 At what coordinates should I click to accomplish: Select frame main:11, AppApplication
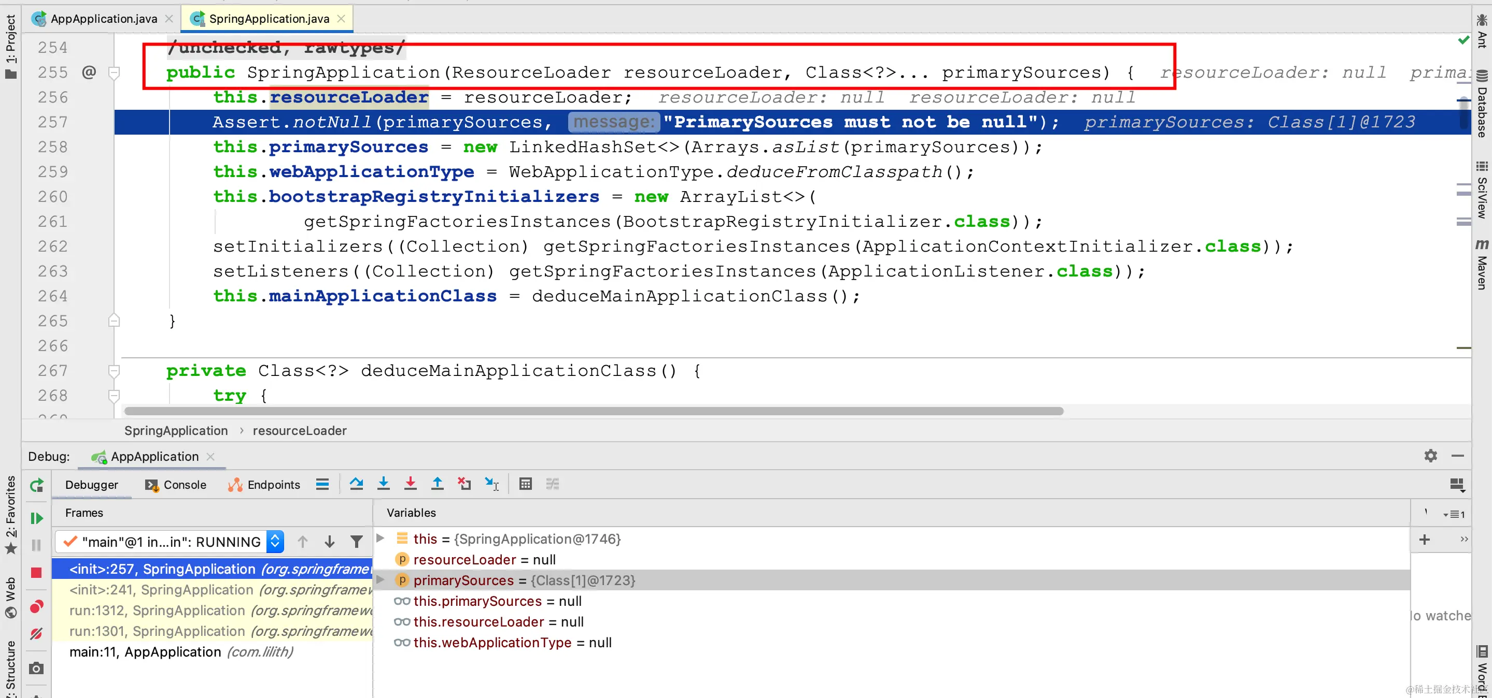(181, 652)
